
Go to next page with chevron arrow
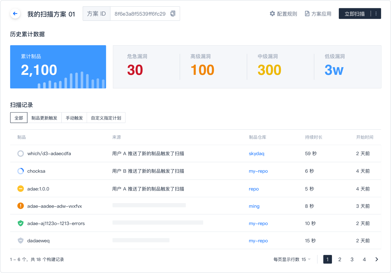point(377,259)
